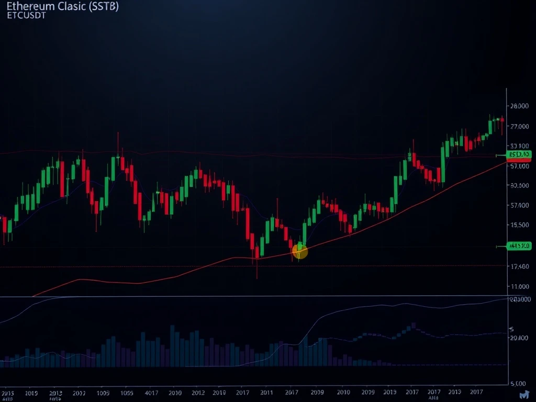
Task: Click the 15,500 price axis label
Action: coord(520,225)
